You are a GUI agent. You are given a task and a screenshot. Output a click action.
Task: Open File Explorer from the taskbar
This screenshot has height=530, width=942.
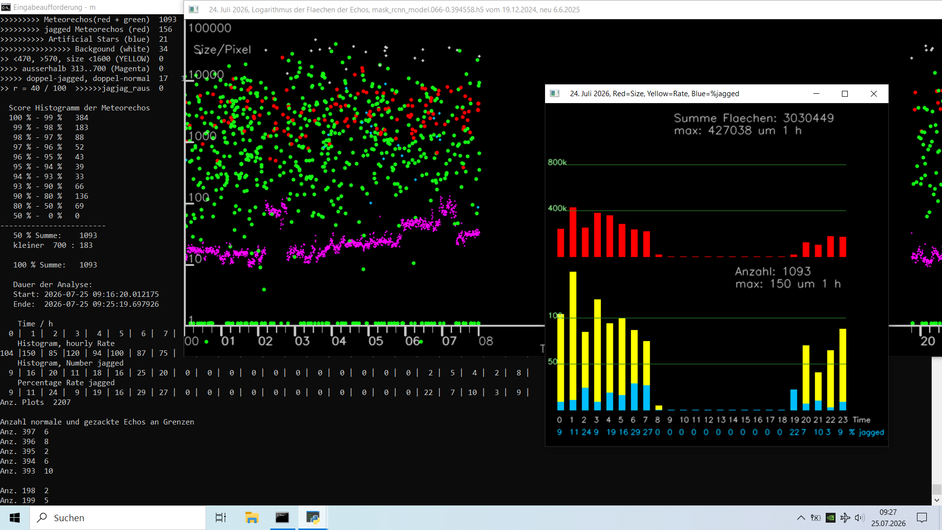[x=252, y=518]
